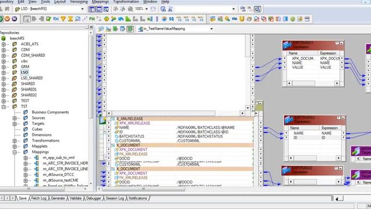This screenshot has width=371, height=209.
Task: Select the yellow funnel Filter transformation icon
Action: 63,19
